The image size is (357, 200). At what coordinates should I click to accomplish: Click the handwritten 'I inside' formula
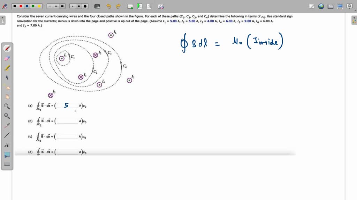tap(265, 41)
